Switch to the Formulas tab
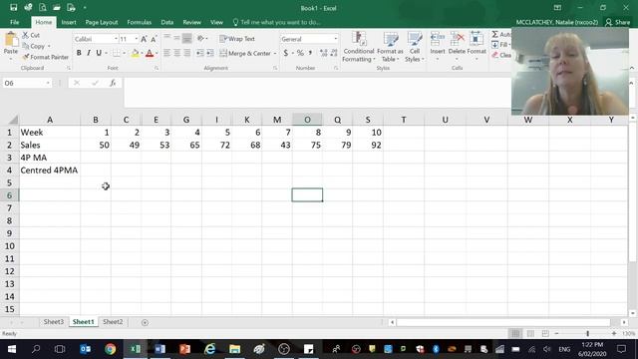 tap(140, 22)
